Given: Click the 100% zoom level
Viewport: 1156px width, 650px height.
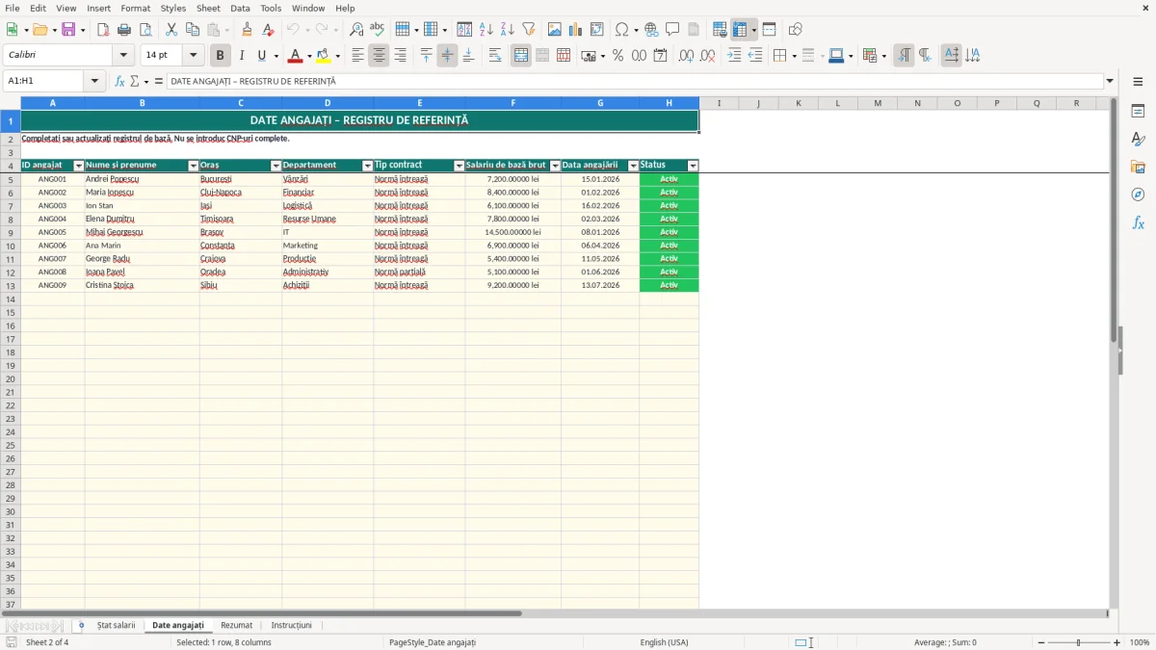Looking at the screenshot, I should click(x=1140, y=642).
